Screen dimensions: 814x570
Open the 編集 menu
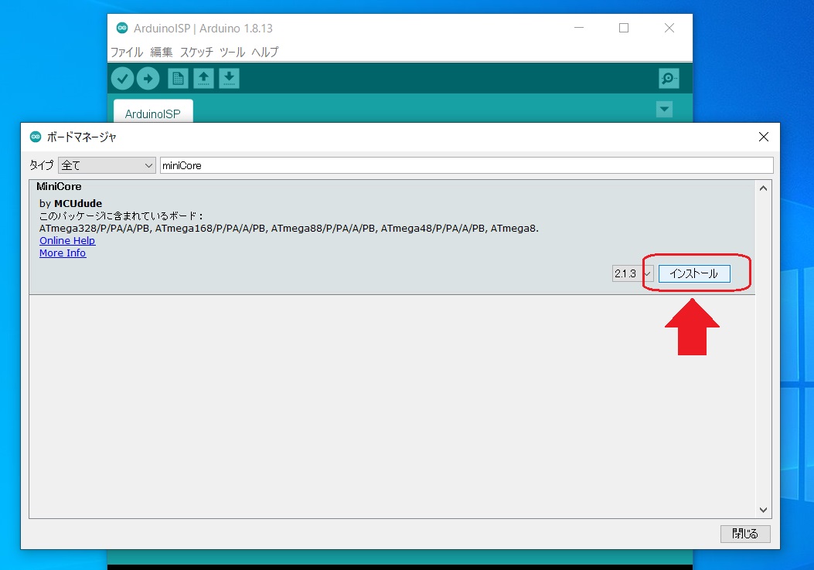(x=162, y=53)
